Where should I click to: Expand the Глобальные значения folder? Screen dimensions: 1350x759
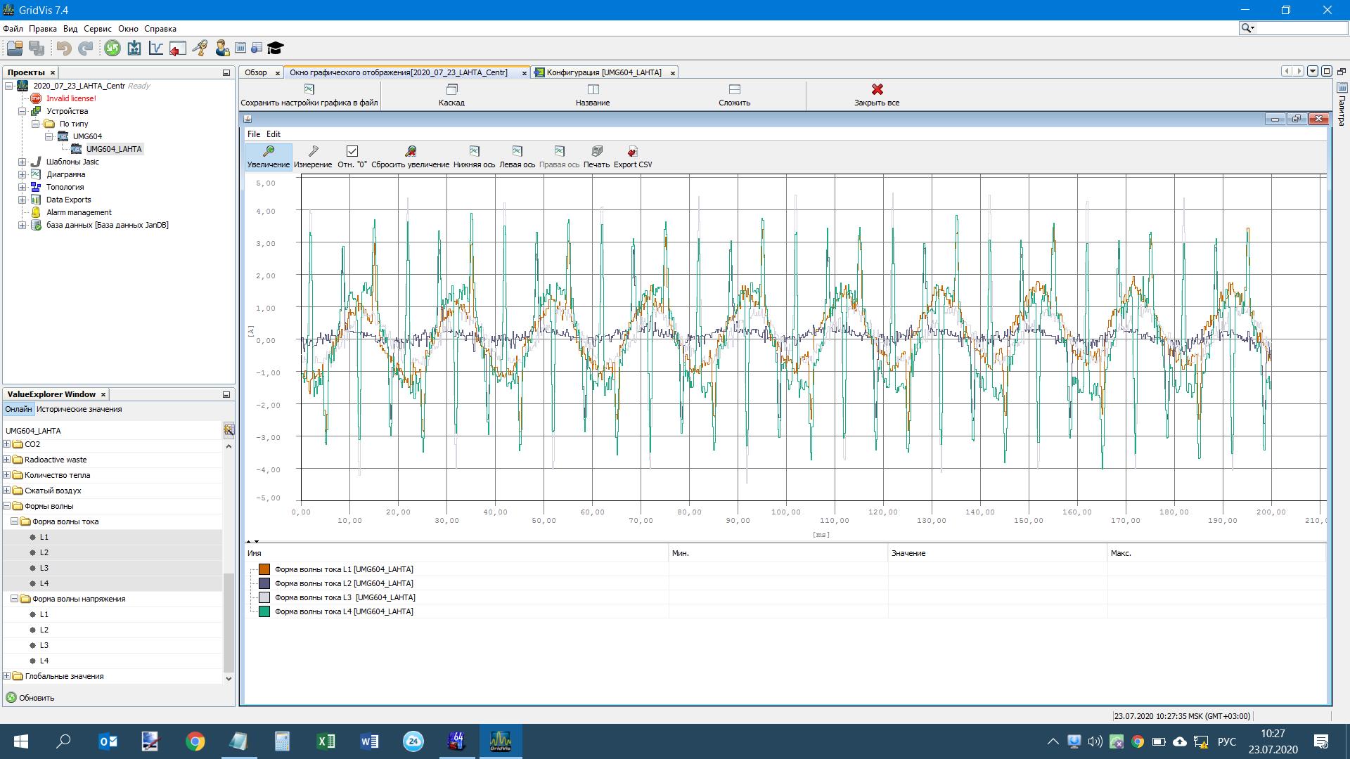click(x=7, y=676)
